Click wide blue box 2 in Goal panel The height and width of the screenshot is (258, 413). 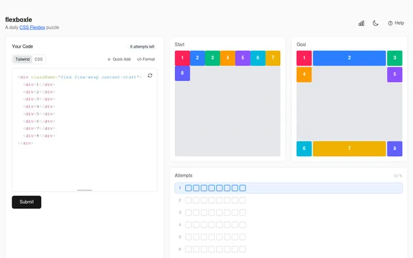coord(349,58)
